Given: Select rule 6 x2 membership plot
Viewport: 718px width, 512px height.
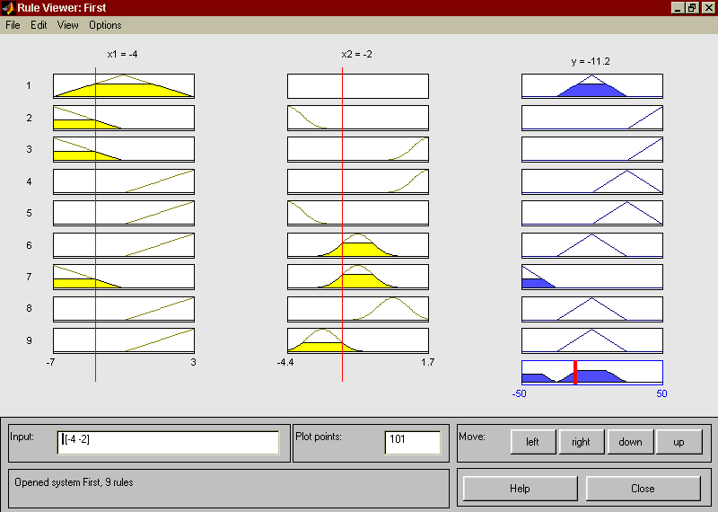Looking at the screenshot, I should pyautogui.click(x=358, y=245).
